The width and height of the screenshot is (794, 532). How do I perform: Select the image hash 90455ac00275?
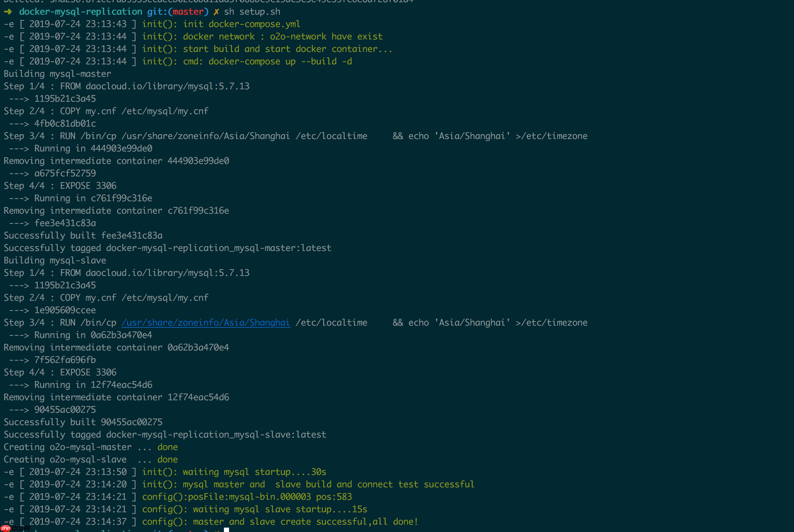click(65, 409)
